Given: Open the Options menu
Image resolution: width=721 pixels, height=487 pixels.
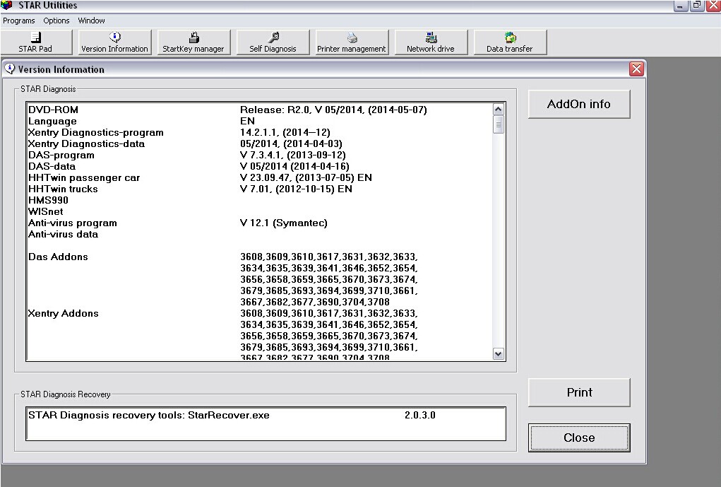Looking at the screenshot, I should point(56,20).
